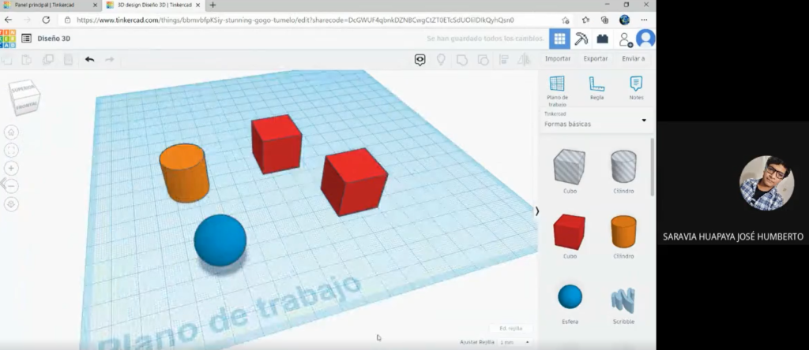Open browser settings ellipsis menu
Image resolution: width=809 pixels, height=350 pixels.
pyautogui.click(x=644, y=20)
